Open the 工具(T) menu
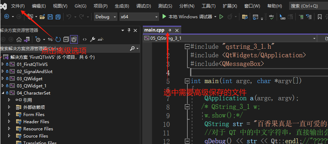The height and width of the screenshot is (144, 328). pyautogui.click(x=208, y=6)
